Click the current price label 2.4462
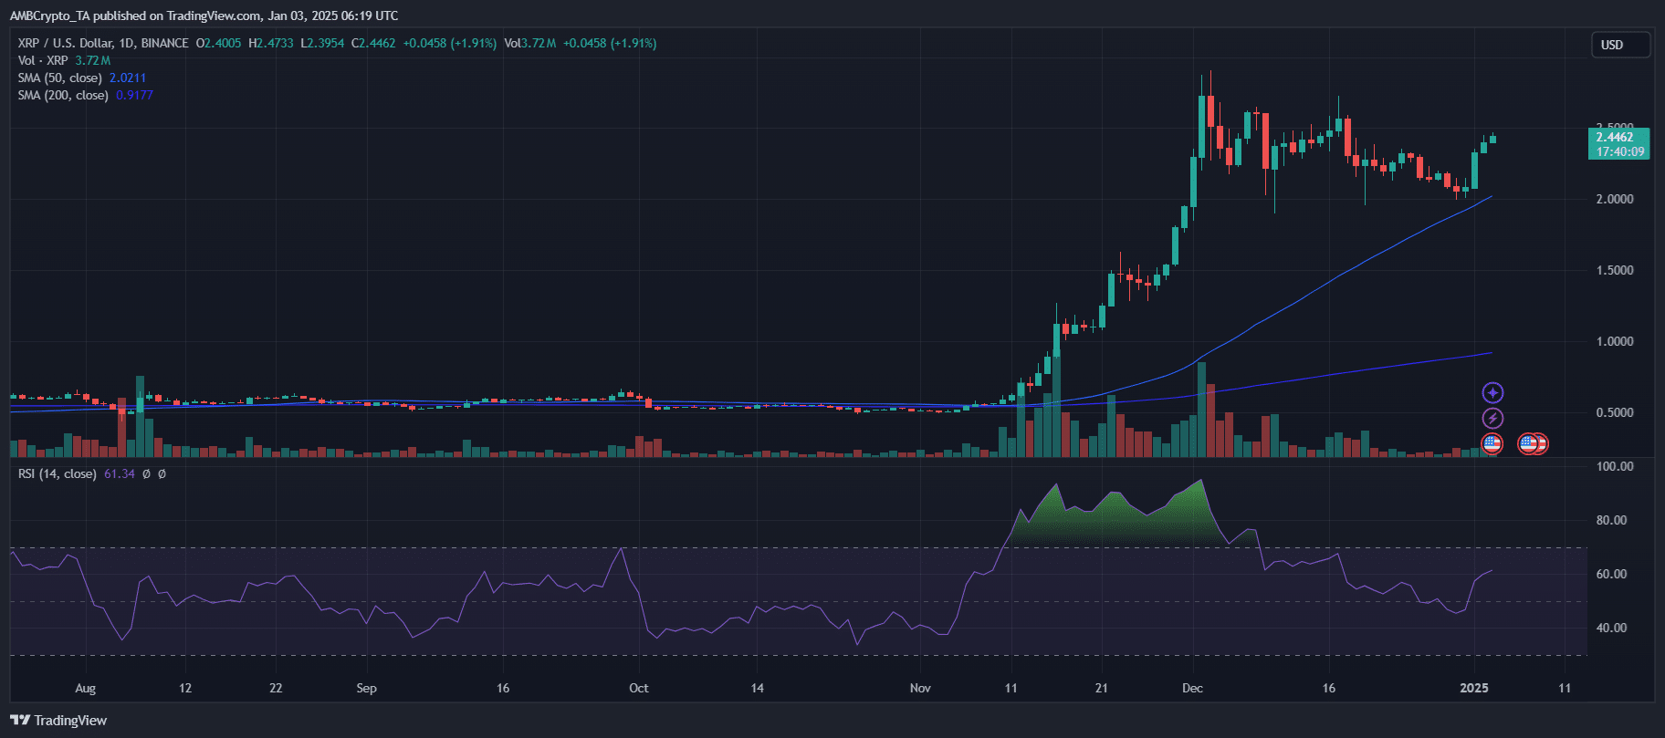 [1618, 138]
